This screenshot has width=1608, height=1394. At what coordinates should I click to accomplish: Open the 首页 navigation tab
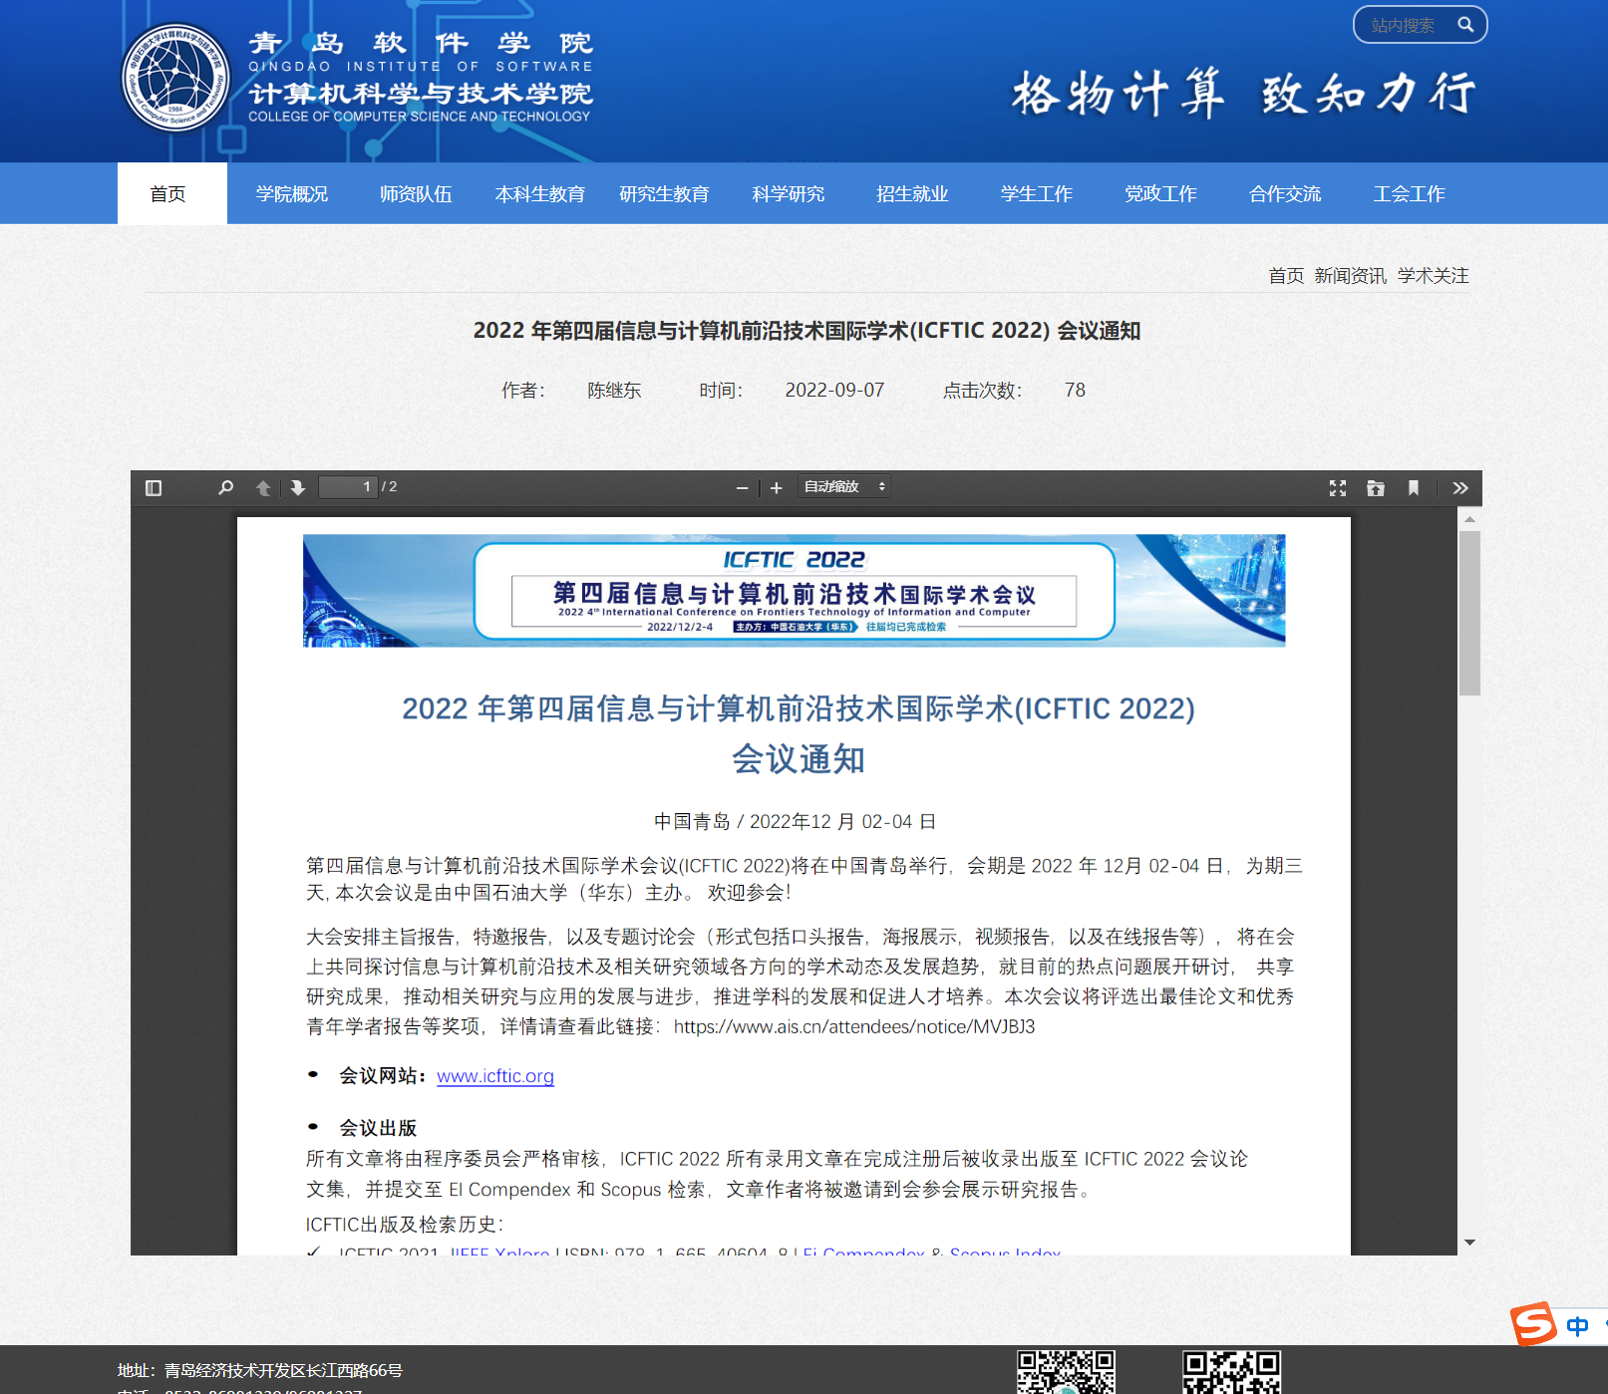click(168, 193)
